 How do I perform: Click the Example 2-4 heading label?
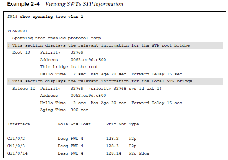23,4
